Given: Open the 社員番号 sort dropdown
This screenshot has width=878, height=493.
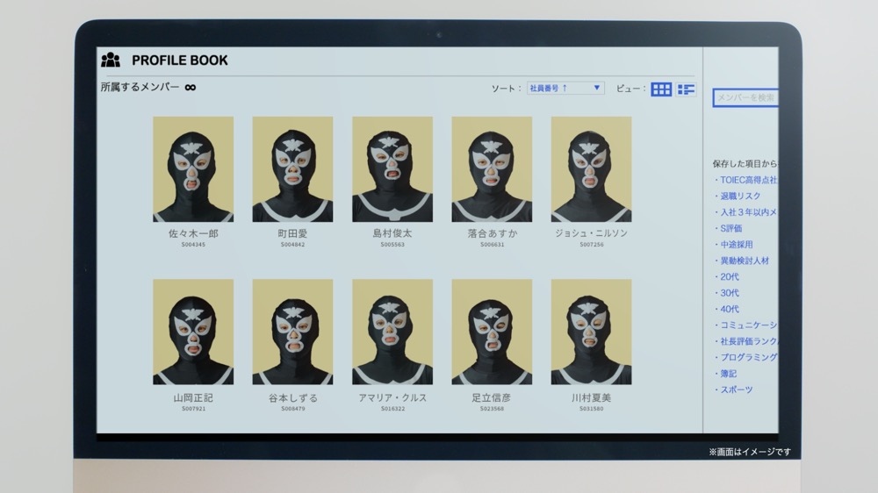Looking at the screenshot, I should 565,88.
